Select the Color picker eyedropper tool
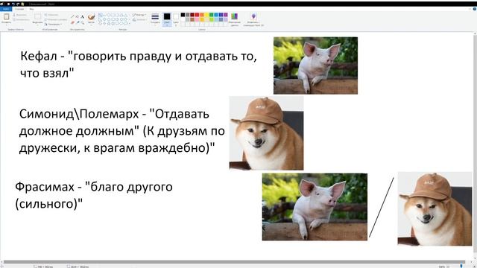Screen dimensions: 477x268 click(x=78, y=22)
